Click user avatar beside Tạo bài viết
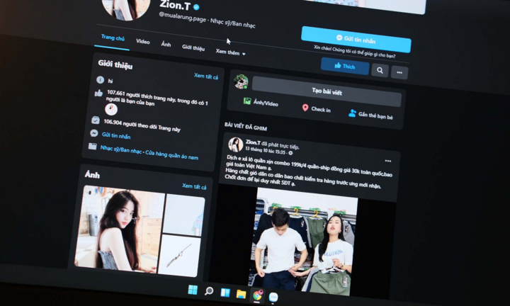This screenshot has height=306, width=510. point(241,81)
